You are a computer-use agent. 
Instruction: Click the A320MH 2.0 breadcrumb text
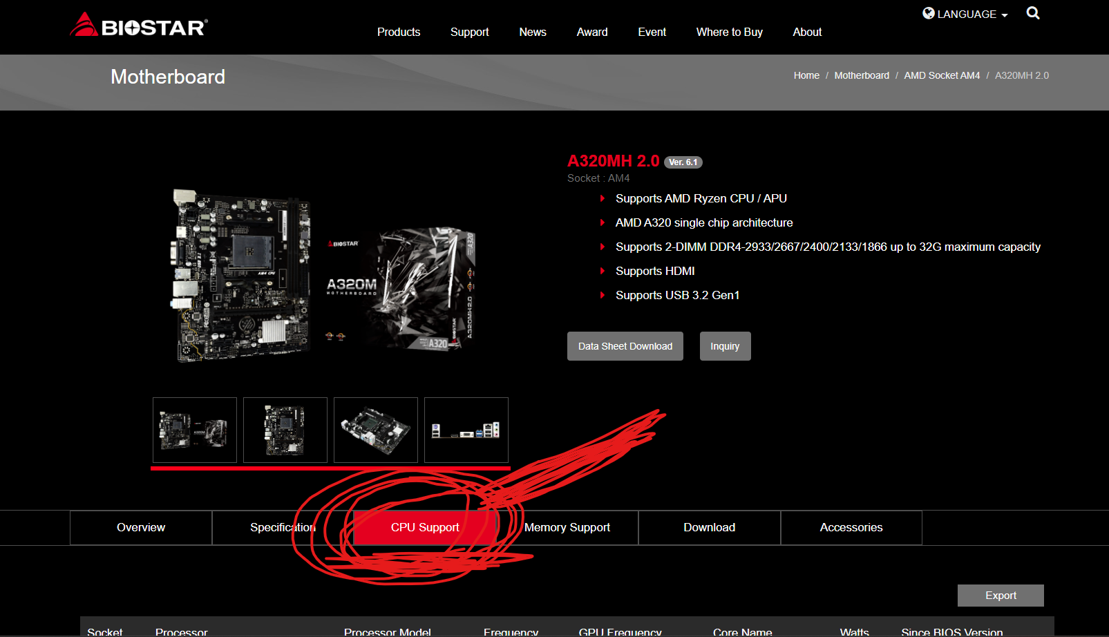coord(1022,75)
